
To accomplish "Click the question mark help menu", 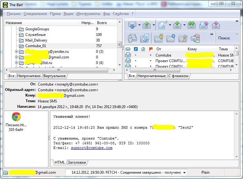I will point(132,14).
